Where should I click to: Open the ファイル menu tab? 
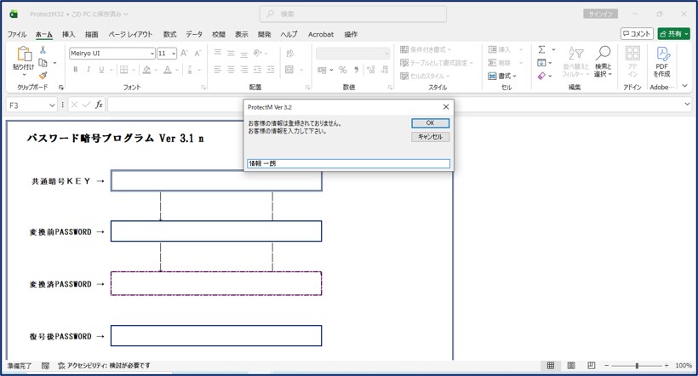tap(17, 34)
